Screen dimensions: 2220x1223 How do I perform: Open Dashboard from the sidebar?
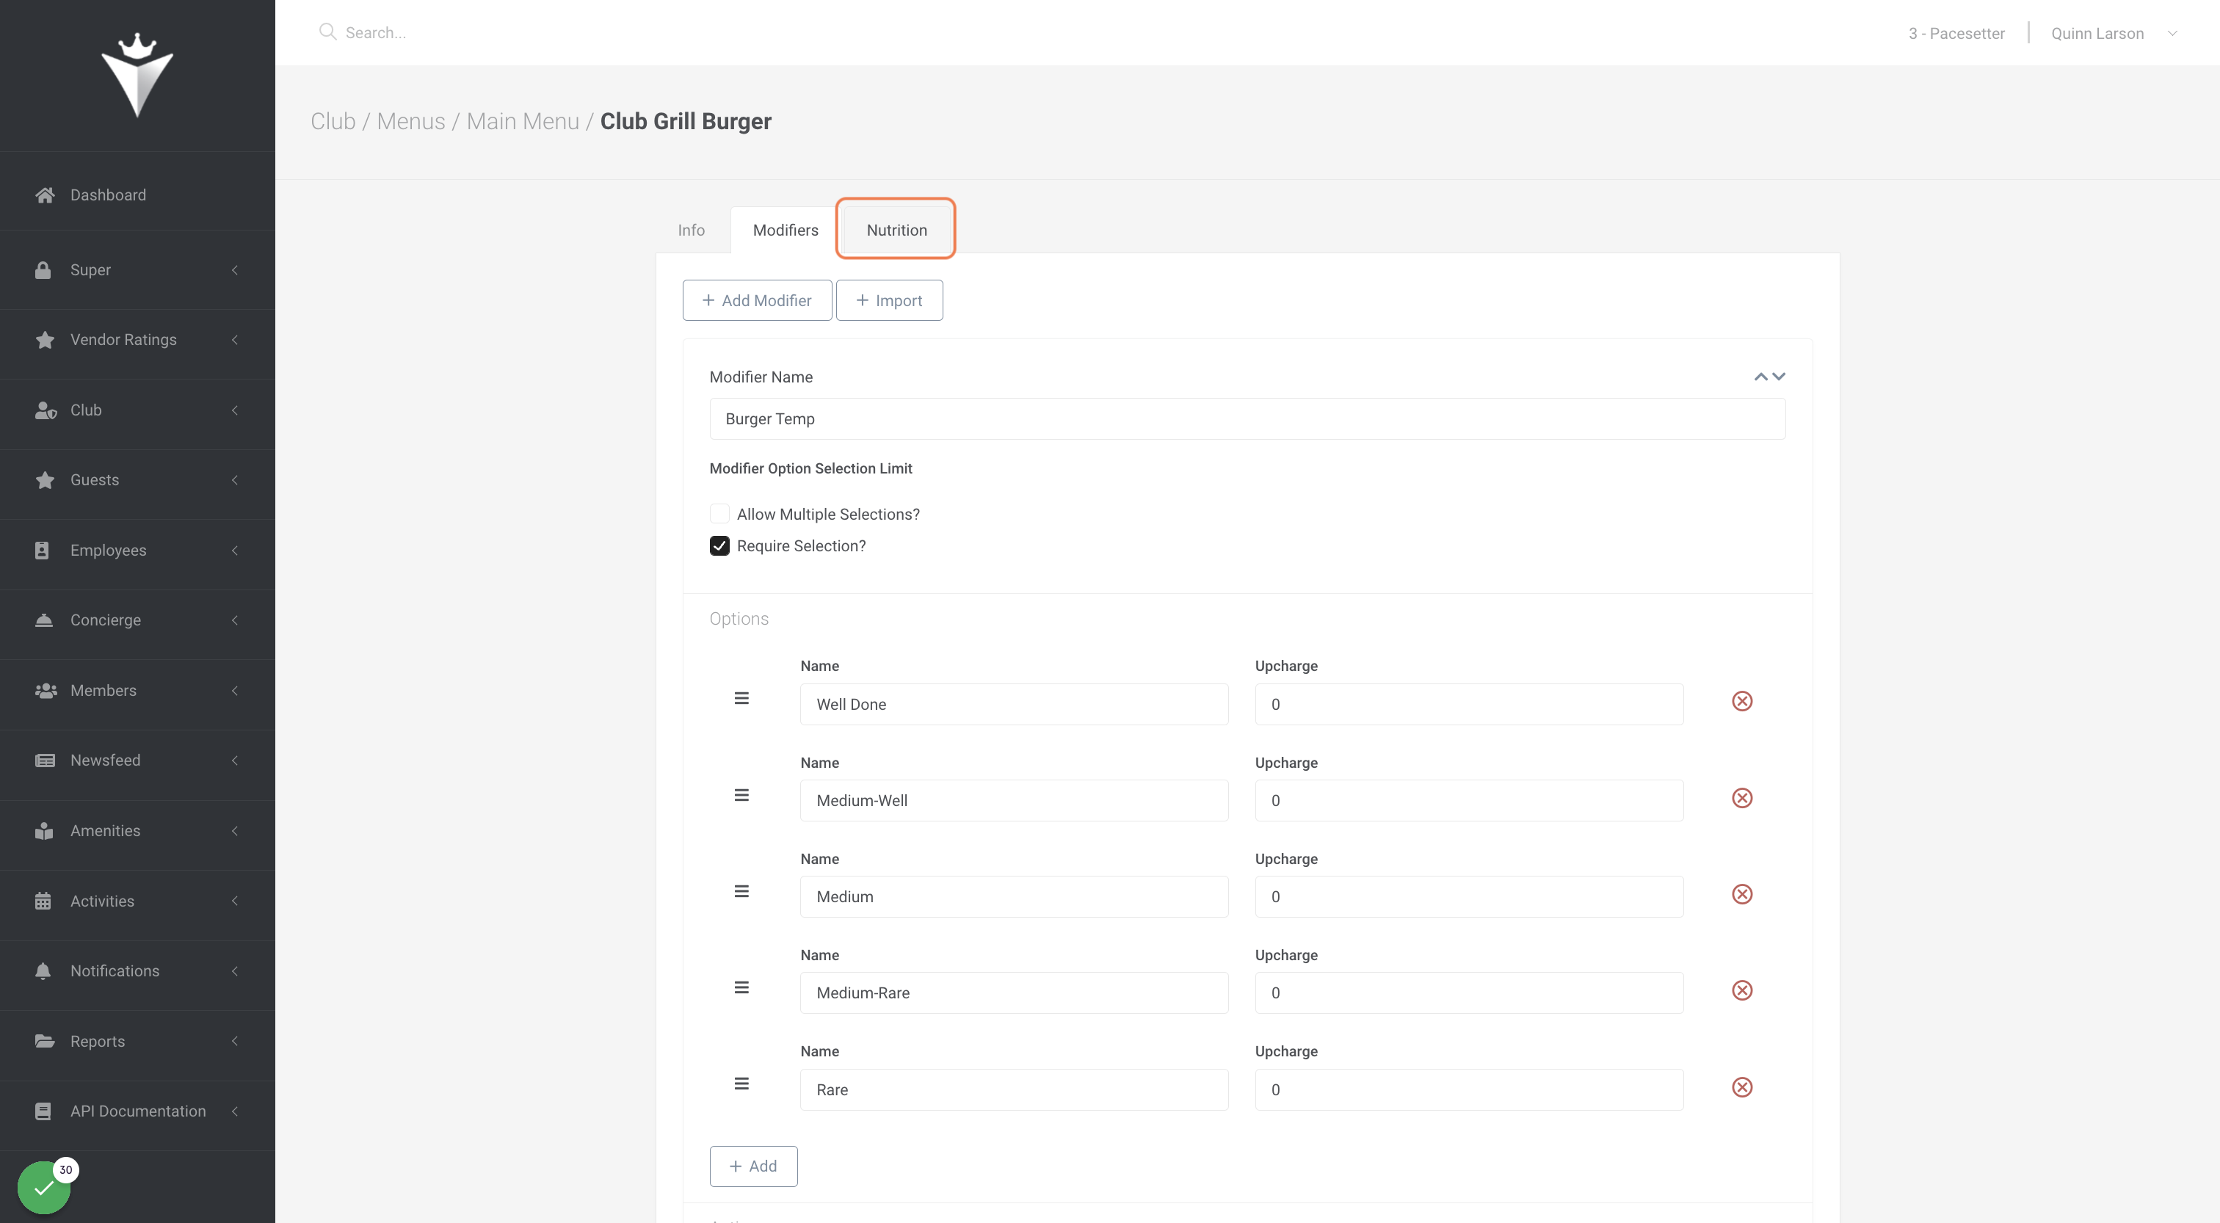(x=138, y=195)
